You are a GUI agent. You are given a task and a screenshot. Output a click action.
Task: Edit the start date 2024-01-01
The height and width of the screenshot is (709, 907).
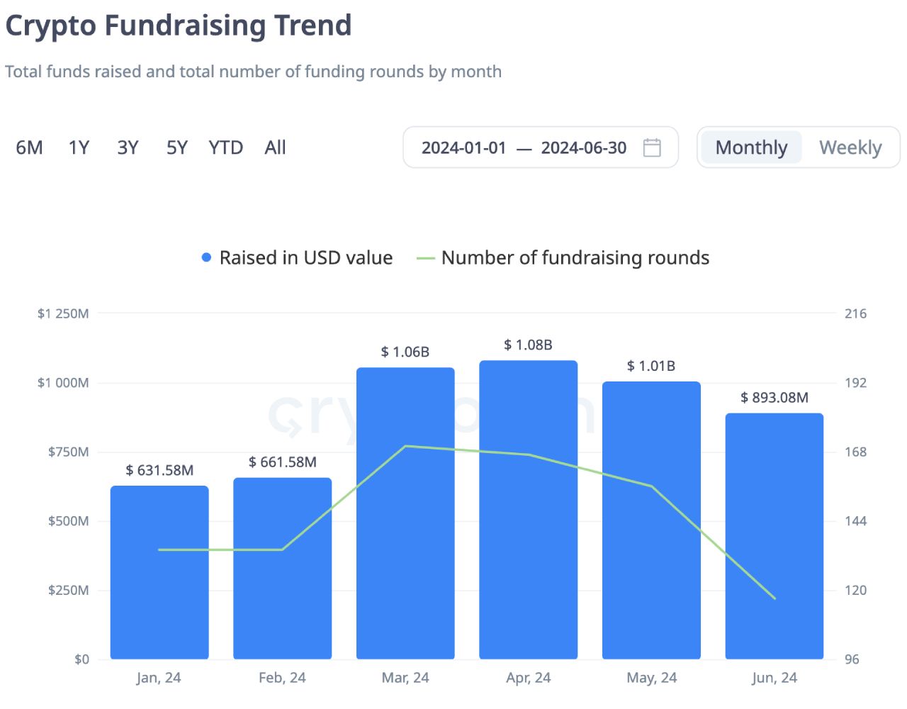tap(464, 147)
